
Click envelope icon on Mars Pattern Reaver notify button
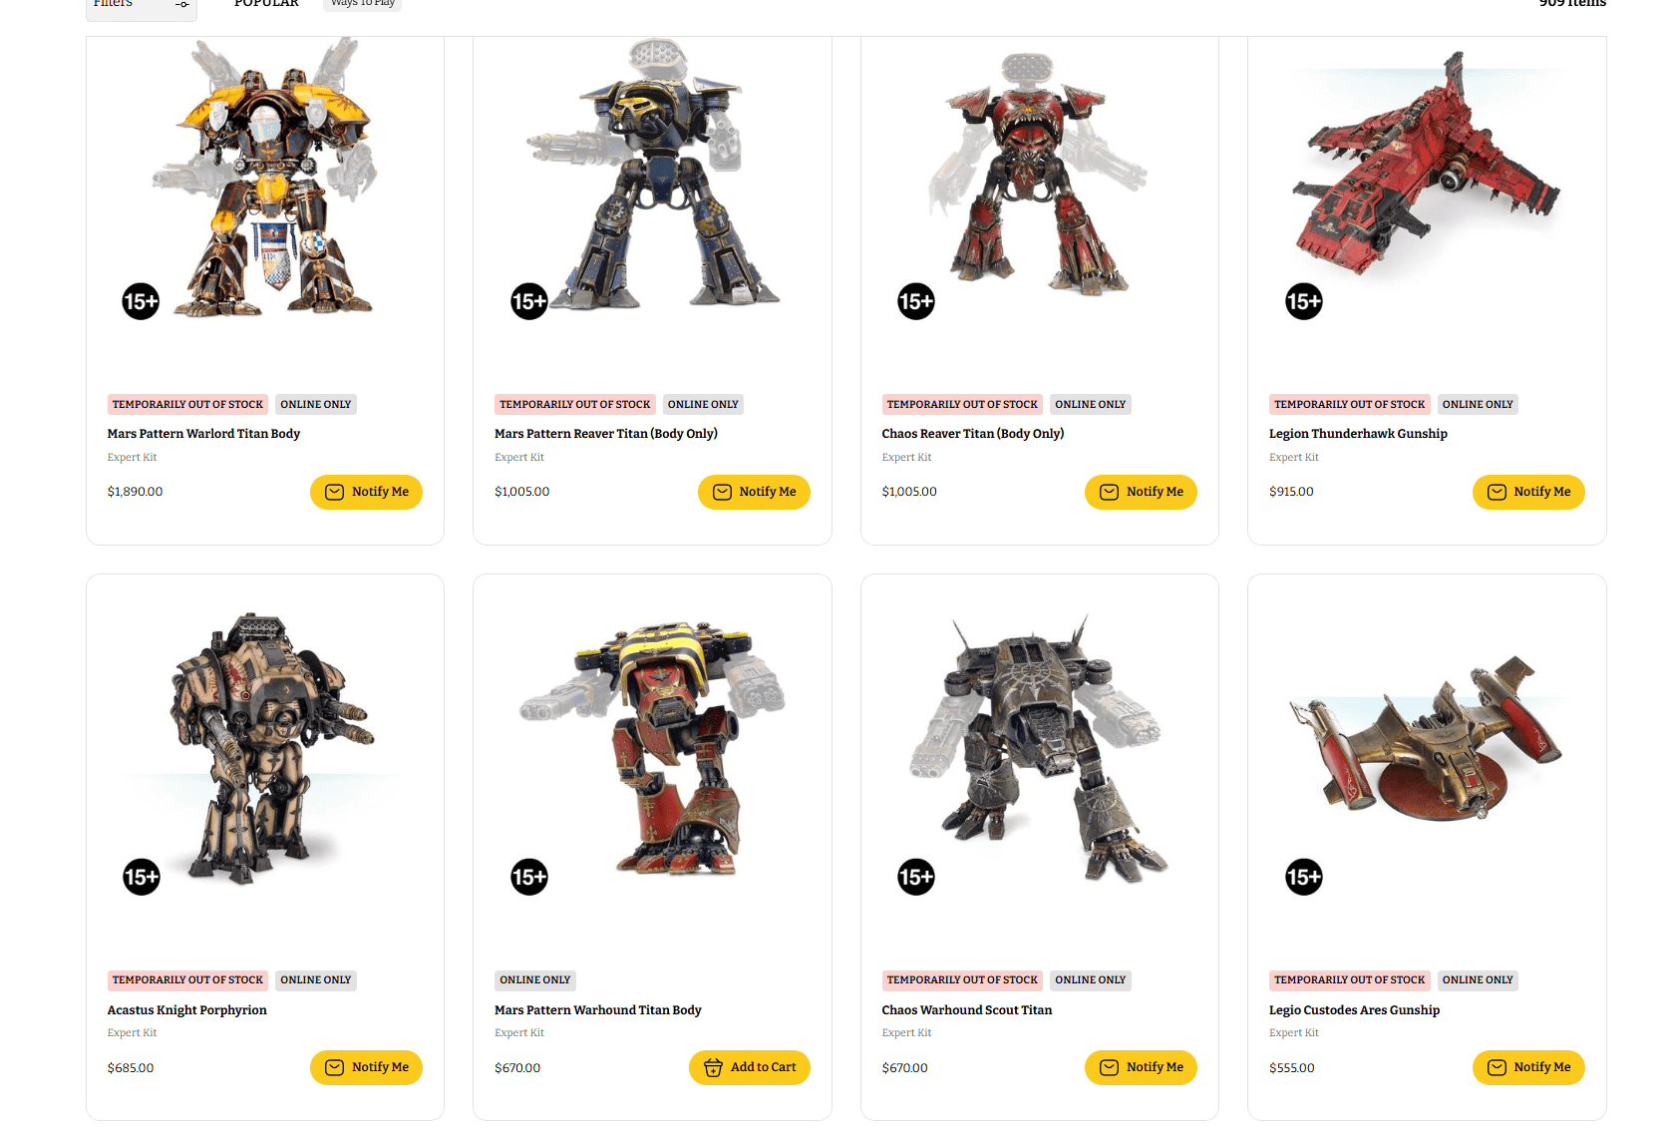722,492
